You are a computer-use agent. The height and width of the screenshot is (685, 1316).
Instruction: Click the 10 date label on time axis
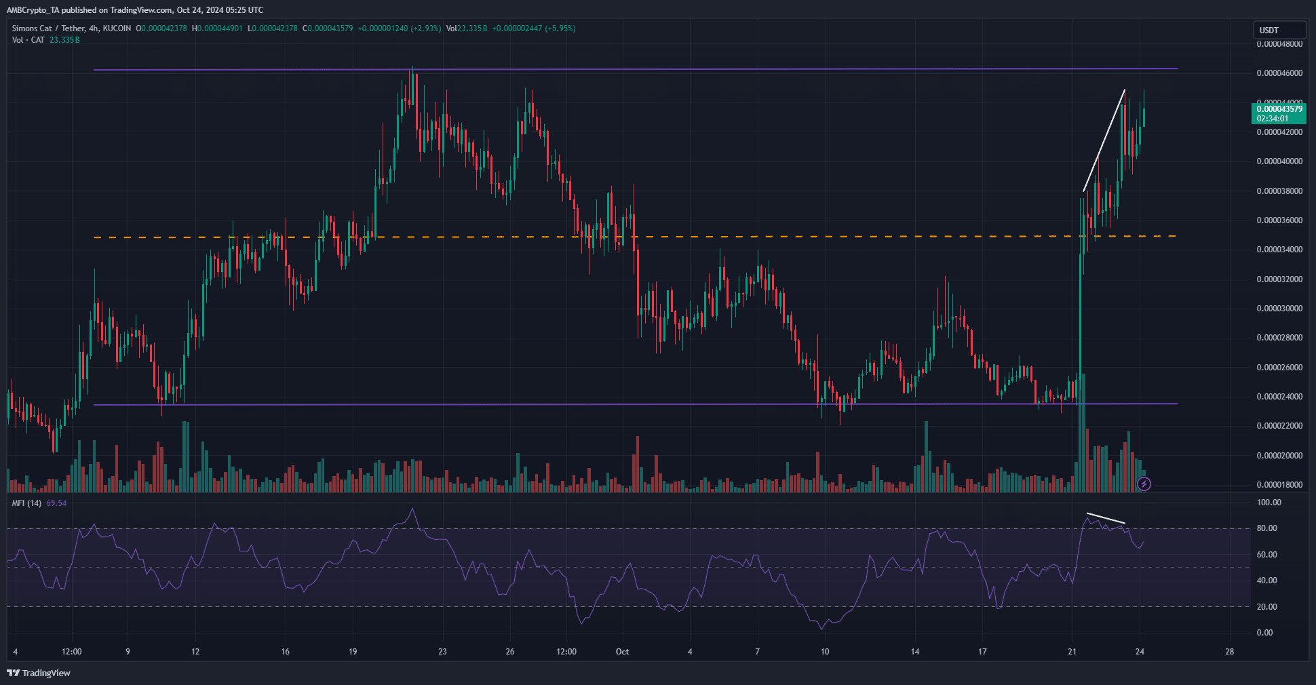[825, 652]
